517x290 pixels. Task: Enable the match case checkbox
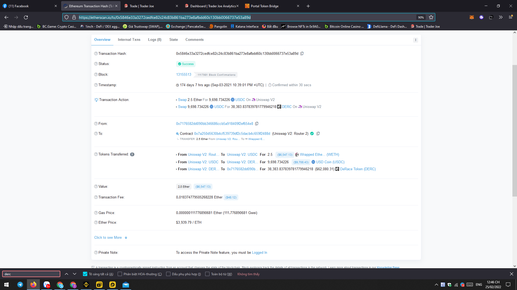(x=120, y=274)
